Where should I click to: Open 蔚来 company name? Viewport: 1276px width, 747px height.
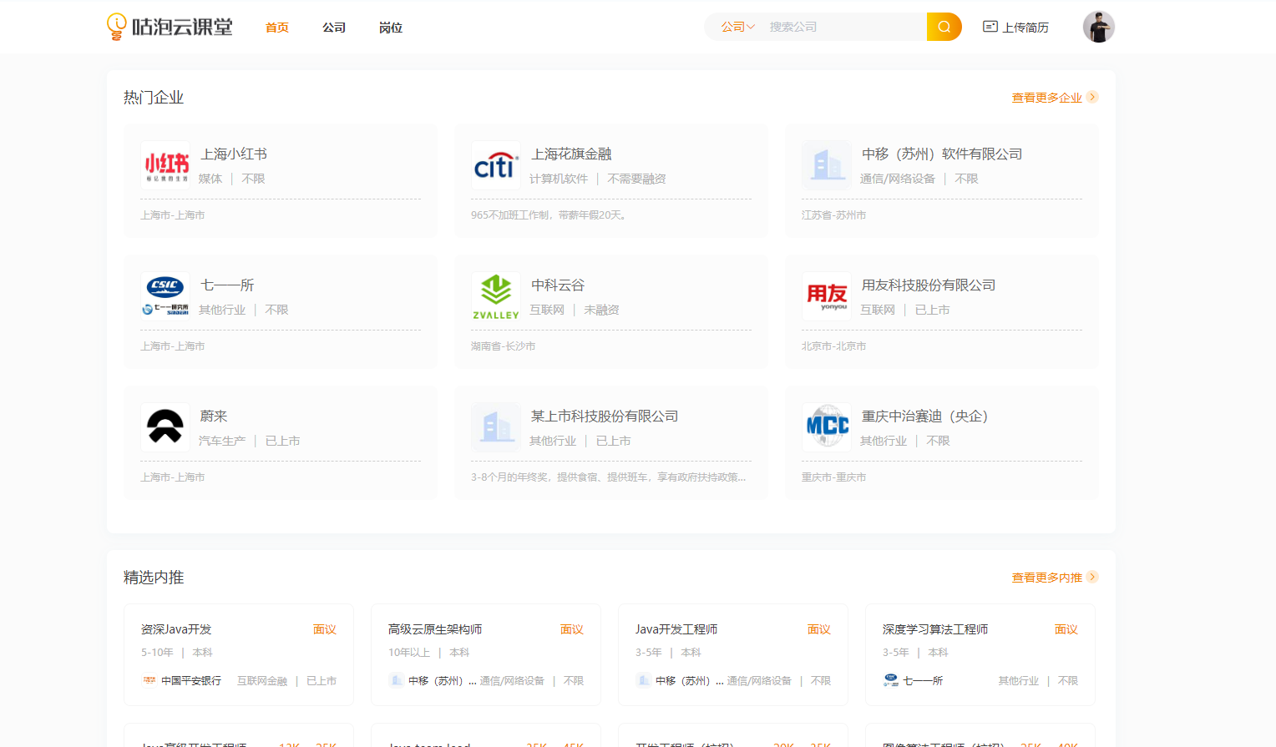point(214,416)
